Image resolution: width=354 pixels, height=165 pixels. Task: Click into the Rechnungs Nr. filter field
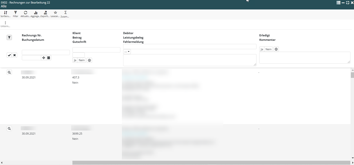pyautogui.click(x=45, y=52)
